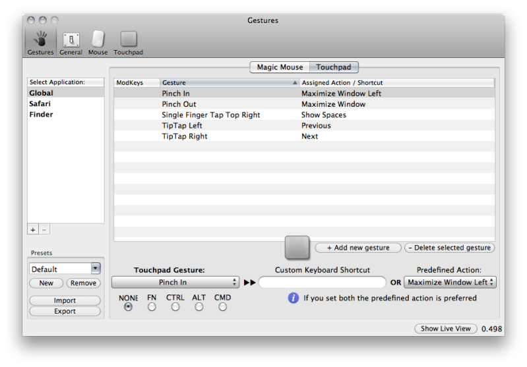Close the Gestures window
Viewport: 527px width, 367px height.
click(x=31, y=20)
